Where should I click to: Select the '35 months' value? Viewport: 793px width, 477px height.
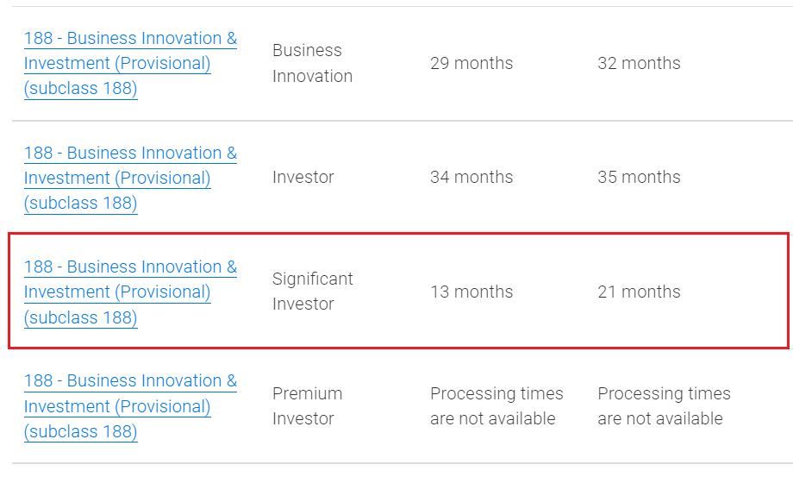639,178
